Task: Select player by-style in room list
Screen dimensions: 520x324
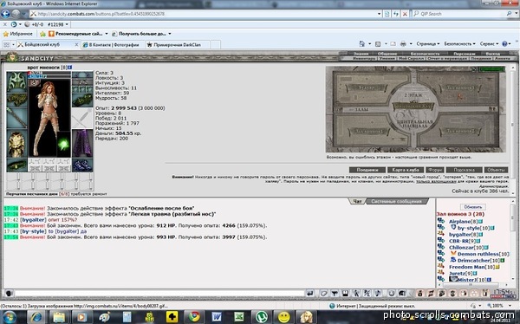Action: coord(469,228)
